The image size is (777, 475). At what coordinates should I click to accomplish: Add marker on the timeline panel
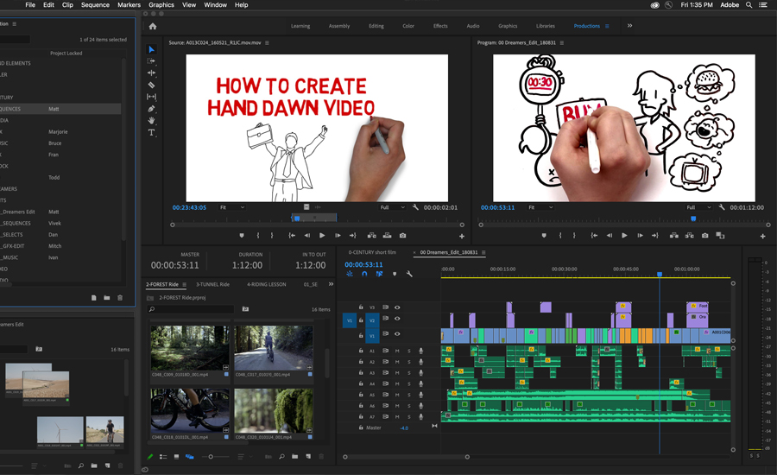tap(395, 274)
